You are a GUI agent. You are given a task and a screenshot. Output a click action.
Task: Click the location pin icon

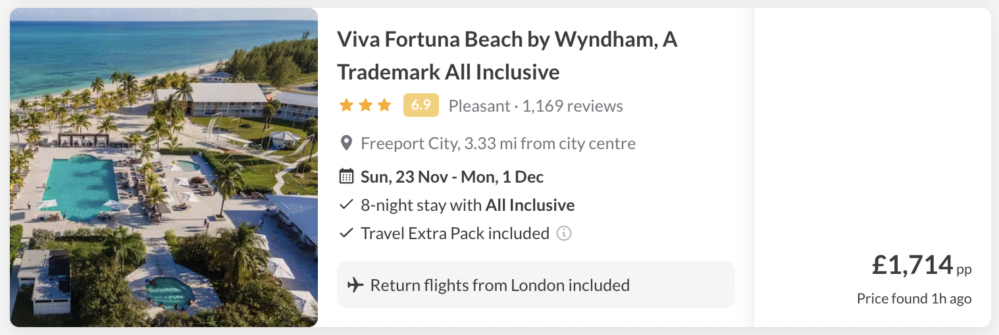pyautogui.click(x=346, y=143)
